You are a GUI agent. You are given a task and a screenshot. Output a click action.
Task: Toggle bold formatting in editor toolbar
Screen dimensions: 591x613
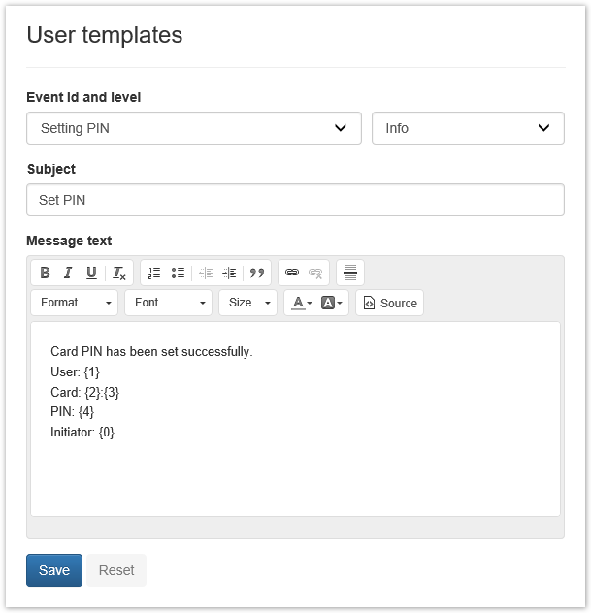(x=45, y=273)
